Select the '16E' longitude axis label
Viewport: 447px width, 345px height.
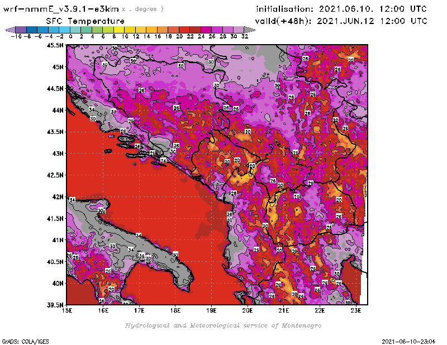[103, 310]
